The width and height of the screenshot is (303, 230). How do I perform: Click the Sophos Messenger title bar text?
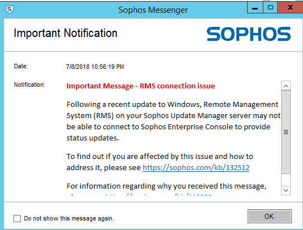153,10
